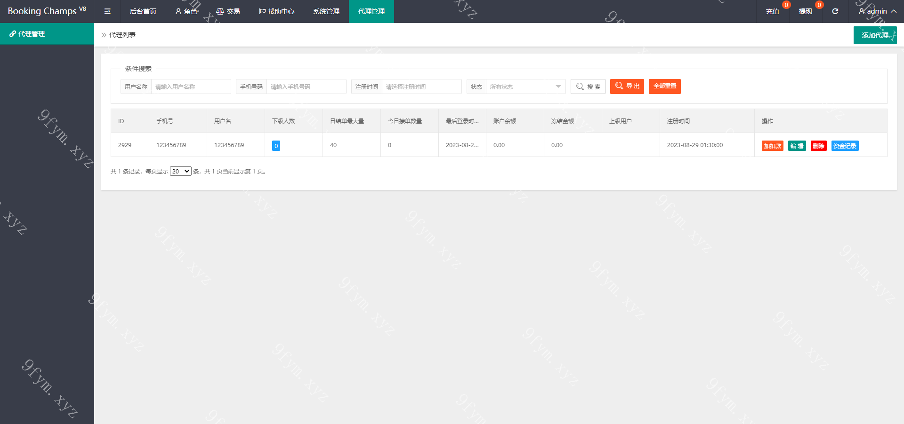
Task: Open 充值 notifications
Action: click(773, 11)
